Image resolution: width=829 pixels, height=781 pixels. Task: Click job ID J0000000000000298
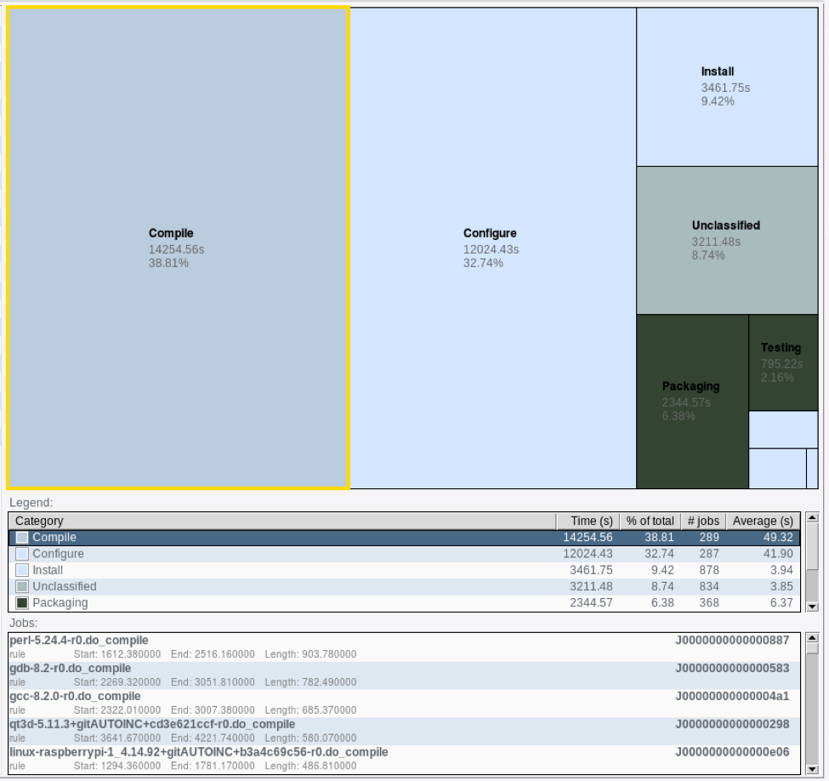[x=732, y=725]
